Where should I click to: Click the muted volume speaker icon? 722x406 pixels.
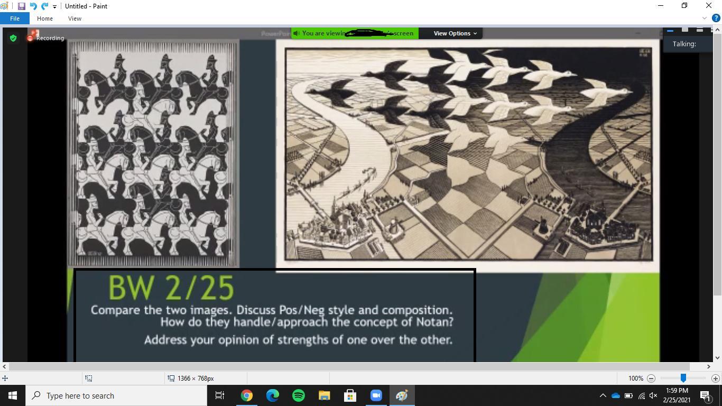(653, 395)
